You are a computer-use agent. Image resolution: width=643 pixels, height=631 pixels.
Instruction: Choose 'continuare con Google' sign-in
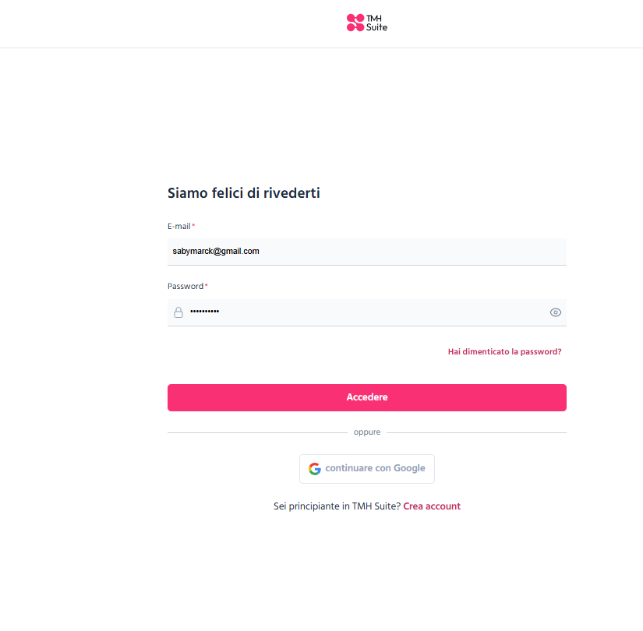pyautogui.click(x=366, y=469)
